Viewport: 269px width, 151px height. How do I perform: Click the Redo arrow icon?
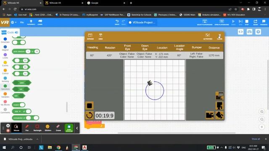pos(123,22)
